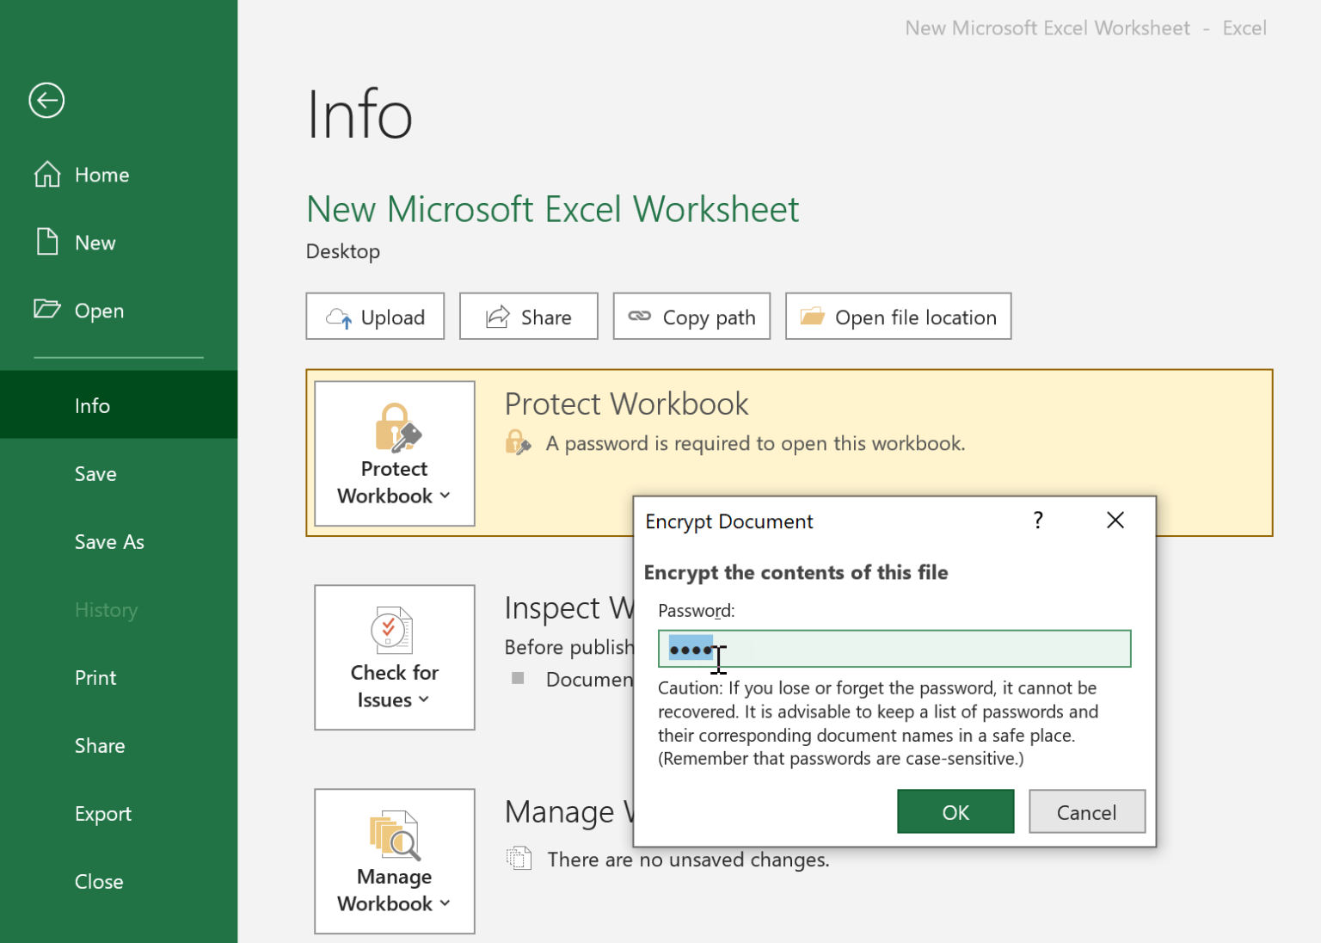
Task: Select Open from the sidebar
Action: click(x=119, y=311)
